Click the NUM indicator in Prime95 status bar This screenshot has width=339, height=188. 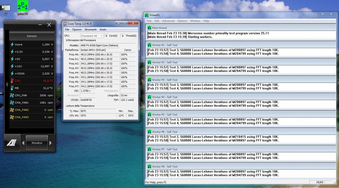pyautogui.click(x=320, y=182)
